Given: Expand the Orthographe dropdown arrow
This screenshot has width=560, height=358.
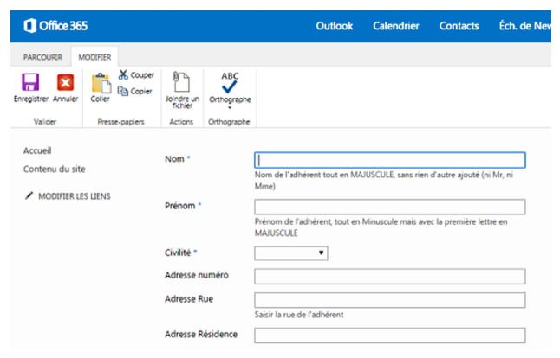Looking at the screenshot, I should click(230, 107).
